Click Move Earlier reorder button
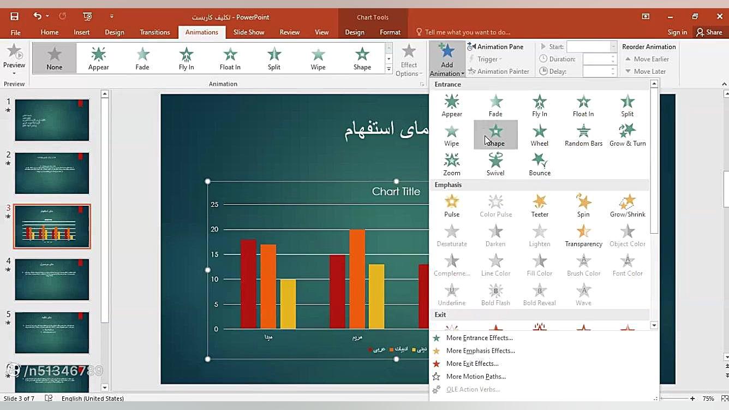This screenshot has height=410, width=729. [647, 59]
